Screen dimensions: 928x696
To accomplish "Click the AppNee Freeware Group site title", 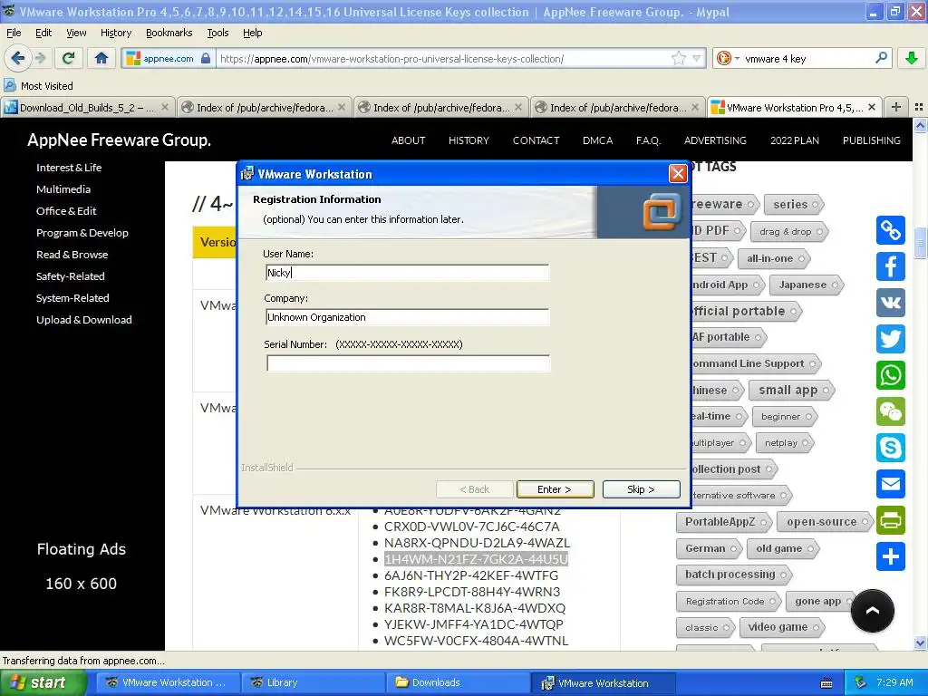I will tap(119, 140).
